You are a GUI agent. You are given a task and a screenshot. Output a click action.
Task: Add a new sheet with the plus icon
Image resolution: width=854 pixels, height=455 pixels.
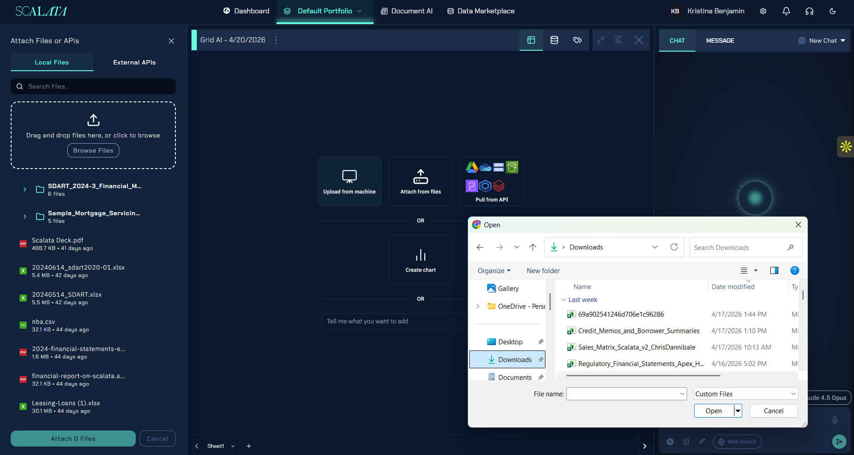click(x=249, y=446)
